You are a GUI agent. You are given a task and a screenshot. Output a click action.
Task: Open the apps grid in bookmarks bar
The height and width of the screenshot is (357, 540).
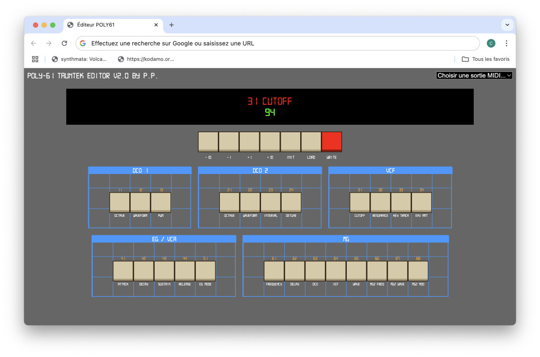pos(35,59)
